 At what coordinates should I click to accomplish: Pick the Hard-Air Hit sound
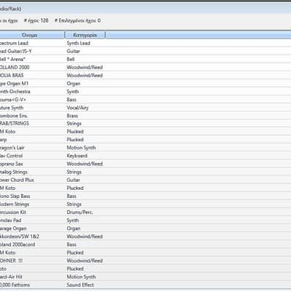click(145, 276)
